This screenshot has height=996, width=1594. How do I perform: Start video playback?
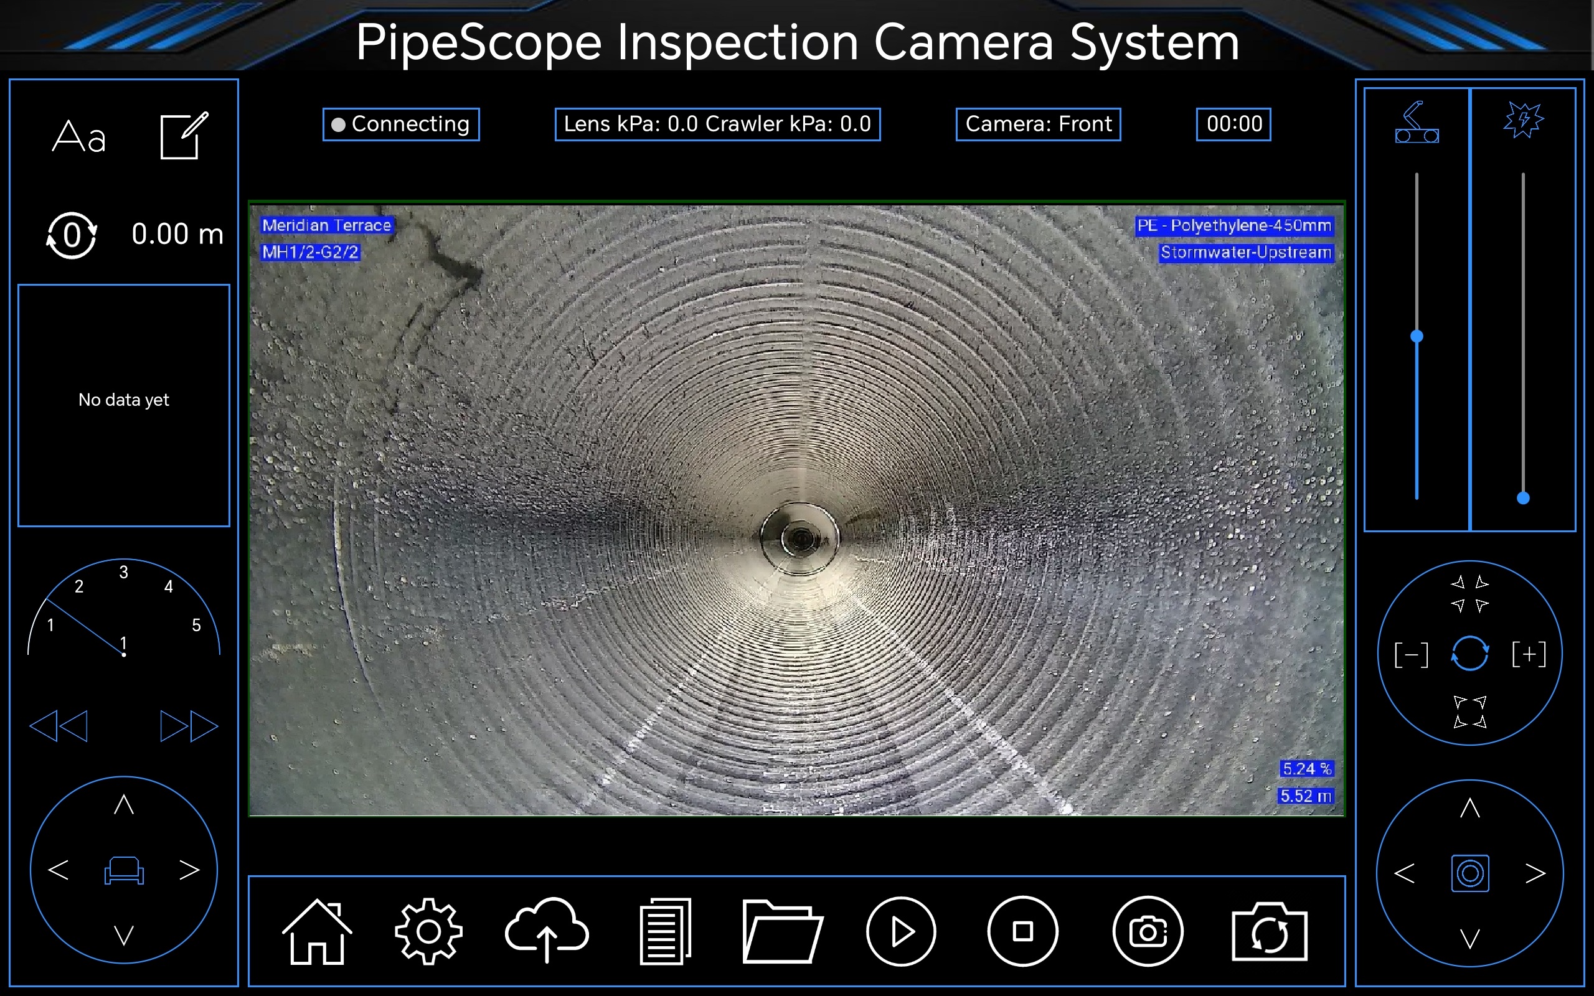coord(900,931)
